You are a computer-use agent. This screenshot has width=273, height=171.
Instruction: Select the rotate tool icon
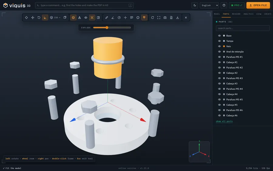(x=39, y=18)
